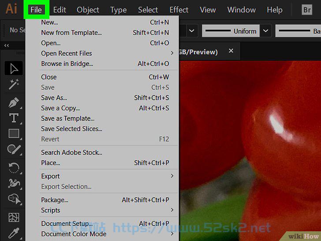Viewport: 321px width, 241px height.
Task: Select the Magic Wand tool
Action: pos(14,84)
